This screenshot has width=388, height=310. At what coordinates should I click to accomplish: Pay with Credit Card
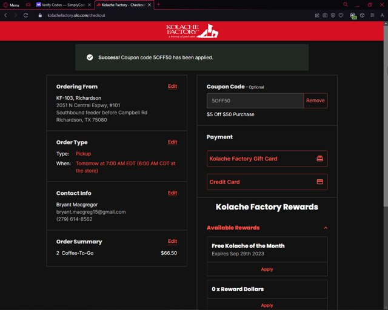tap(267, 182)
